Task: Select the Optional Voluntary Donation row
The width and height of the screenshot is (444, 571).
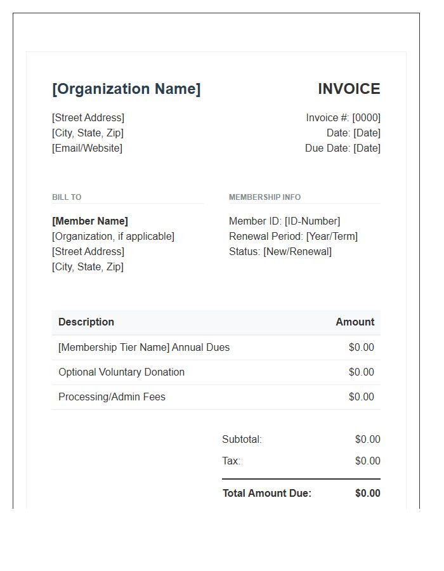Action: tap(216, 372)
